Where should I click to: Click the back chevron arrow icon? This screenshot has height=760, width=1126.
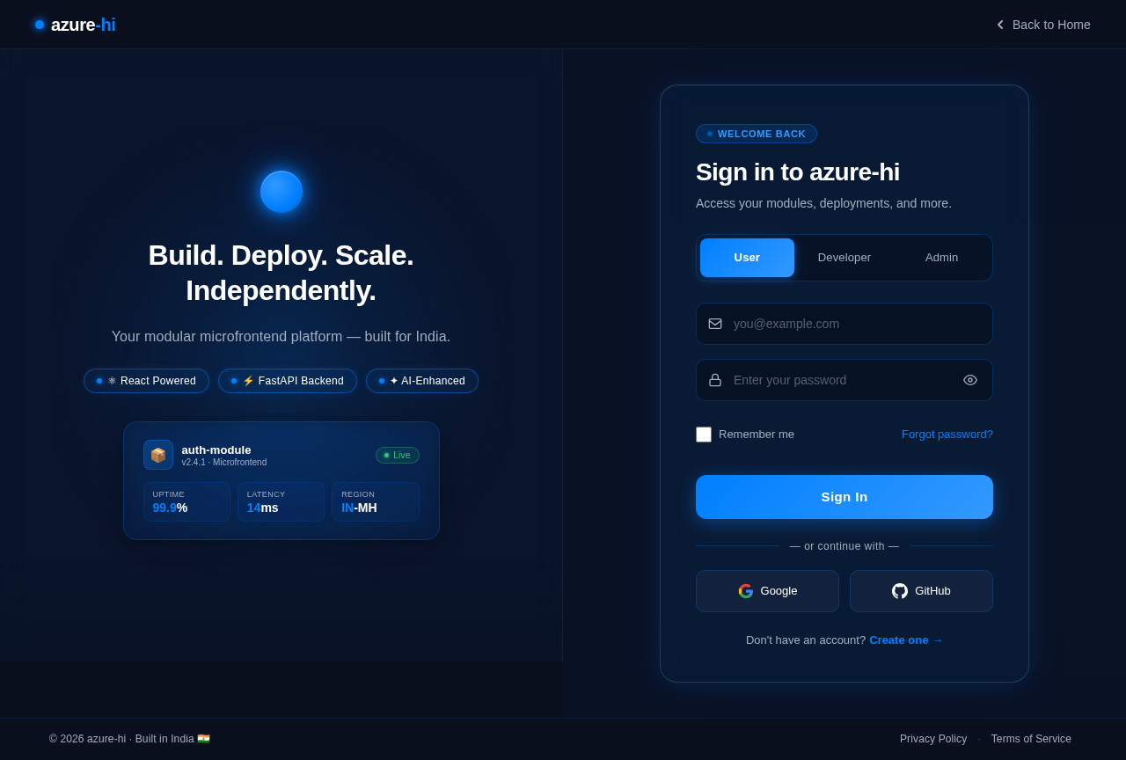1000,25
